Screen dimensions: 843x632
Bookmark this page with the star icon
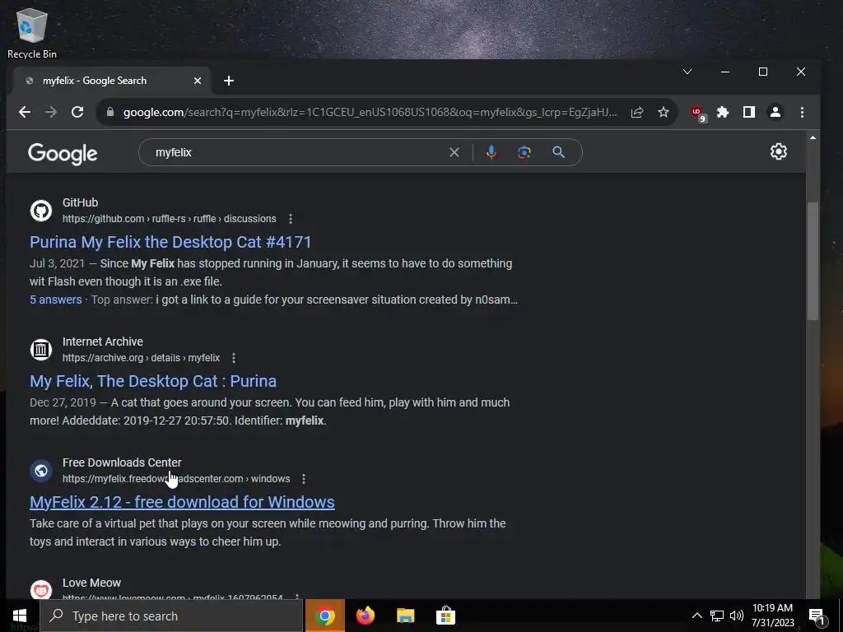pyautogui.click(x=664, y=112)
